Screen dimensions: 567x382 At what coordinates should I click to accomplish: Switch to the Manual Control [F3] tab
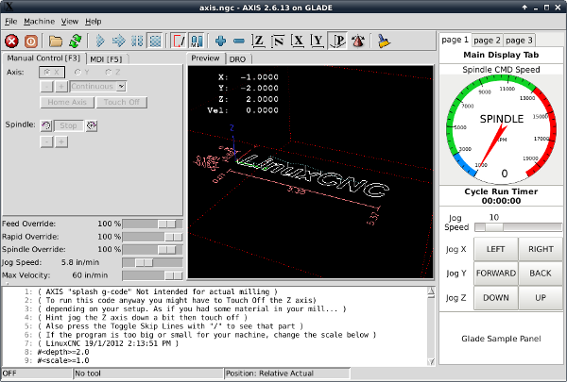click(x=43, y=58)
